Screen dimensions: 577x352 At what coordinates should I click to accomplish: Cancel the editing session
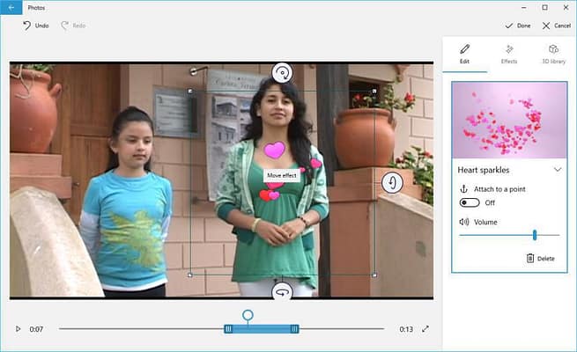point(556,26)
